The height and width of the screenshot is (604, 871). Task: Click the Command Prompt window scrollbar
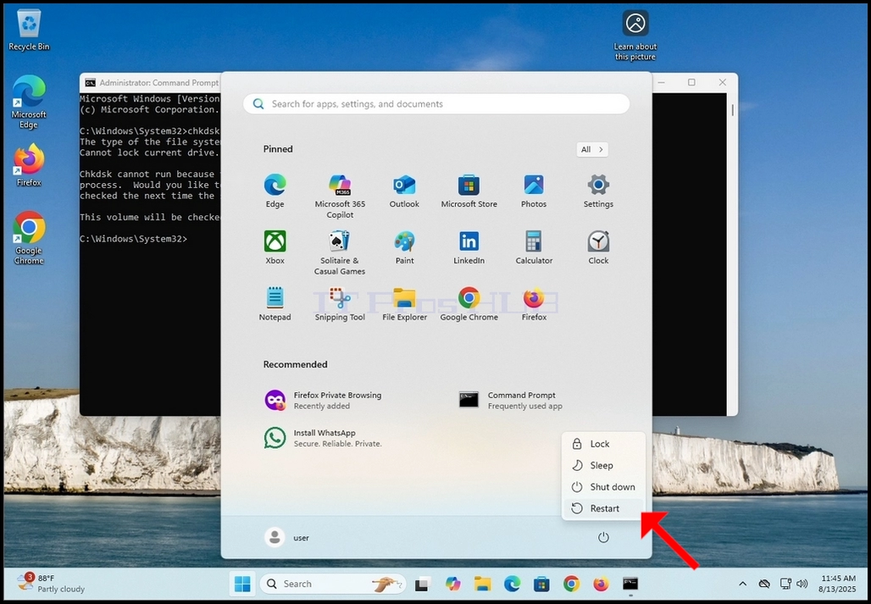(732, 110)
